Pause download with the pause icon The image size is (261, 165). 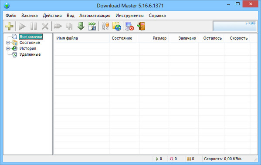tap(34, 26)
